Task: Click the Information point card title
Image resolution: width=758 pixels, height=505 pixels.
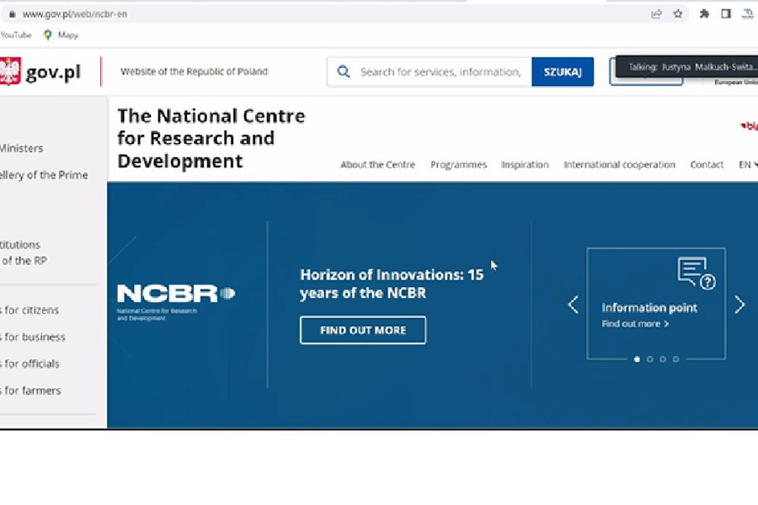Action: tap(649, 308)
